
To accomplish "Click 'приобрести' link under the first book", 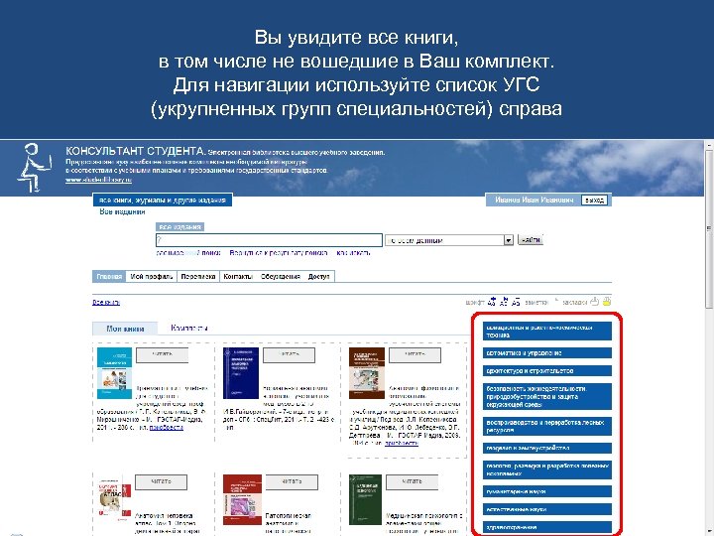I will coord(167,428).
